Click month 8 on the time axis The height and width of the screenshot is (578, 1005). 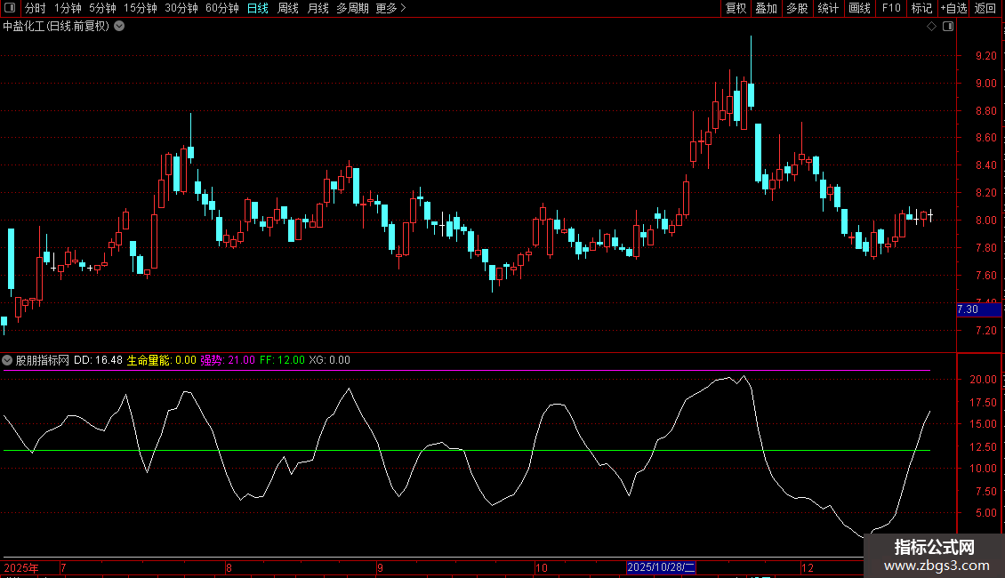click(x=229, y=567)
